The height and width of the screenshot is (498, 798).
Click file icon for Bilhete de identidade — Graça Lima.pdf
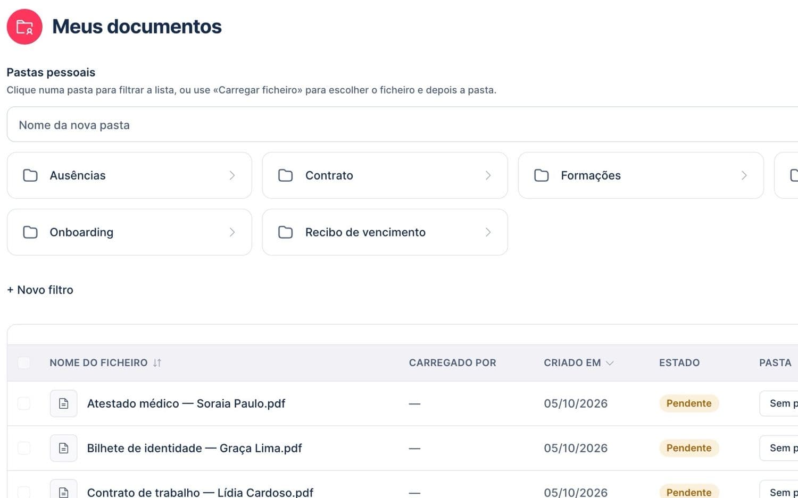pyautogui.click(x=64, y=448)
